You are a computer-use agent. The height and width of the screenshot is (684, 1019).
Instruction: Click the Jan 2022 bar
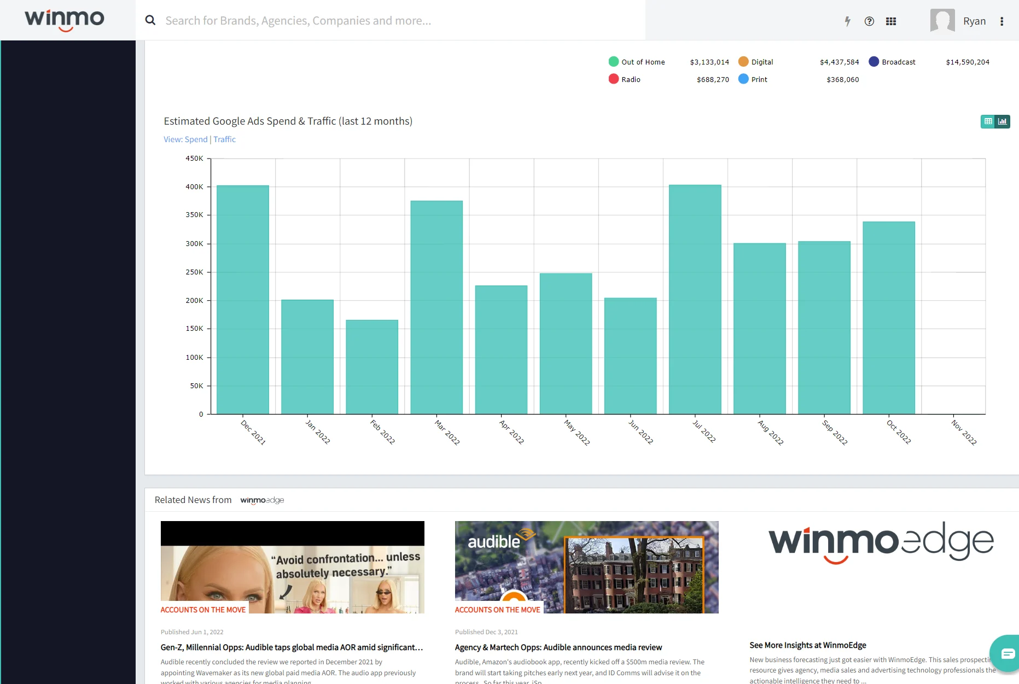[307, 356]
